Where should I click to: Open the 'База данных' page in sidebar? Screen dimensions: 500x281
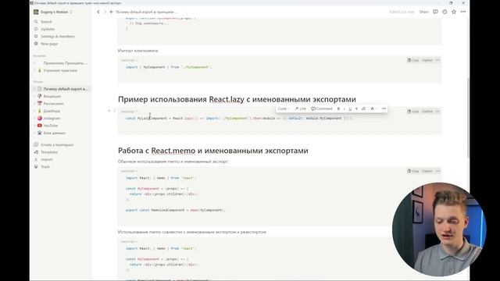pyautogui.click(x=54, y=133)
